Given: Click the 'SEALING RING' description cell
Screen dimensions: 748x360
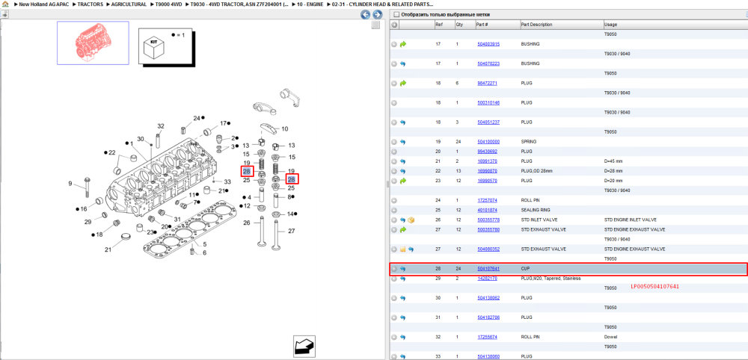Looking at the screenshot, I should (534, 210).
